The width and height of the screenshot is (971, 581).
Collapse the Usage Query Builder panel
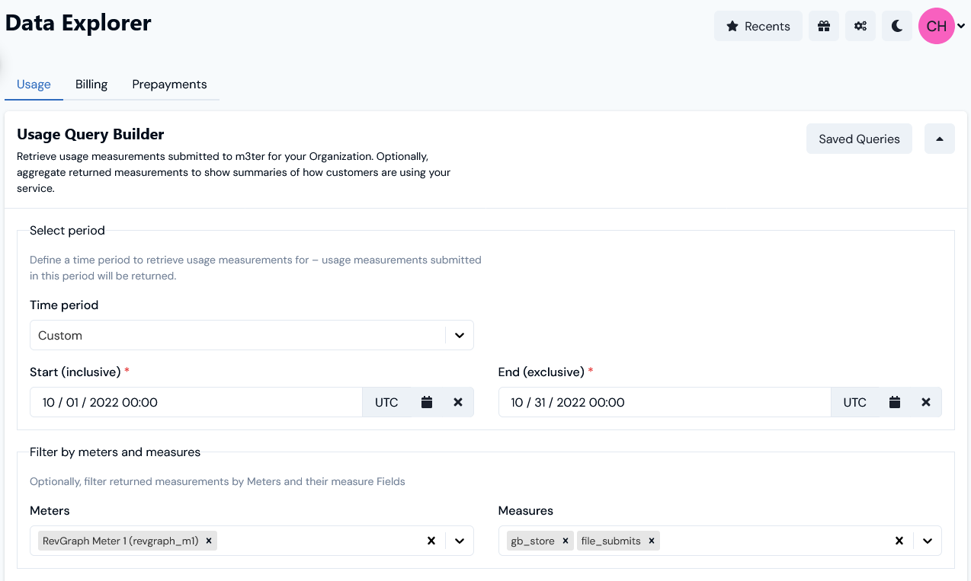939,139
